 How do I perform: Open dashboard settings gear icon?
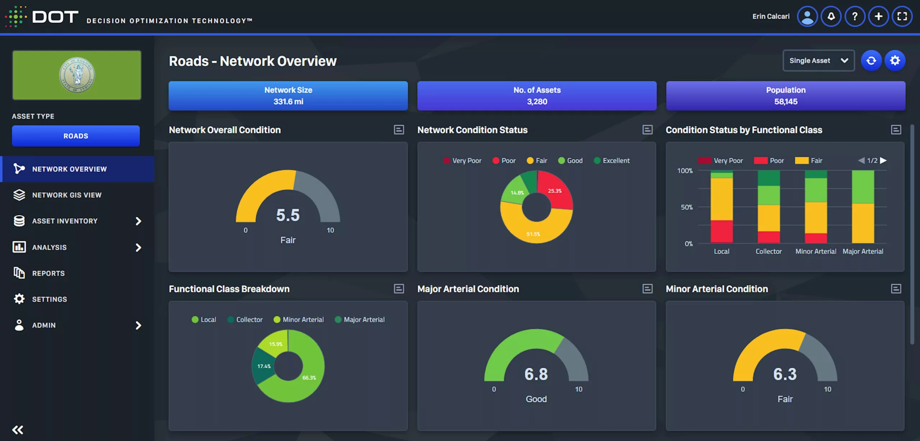pos(895,61)
